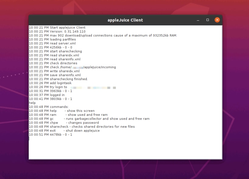Place cursor on the empty input line
The height and width of the screenshot is (179, 249).
(x=125, y=139)
